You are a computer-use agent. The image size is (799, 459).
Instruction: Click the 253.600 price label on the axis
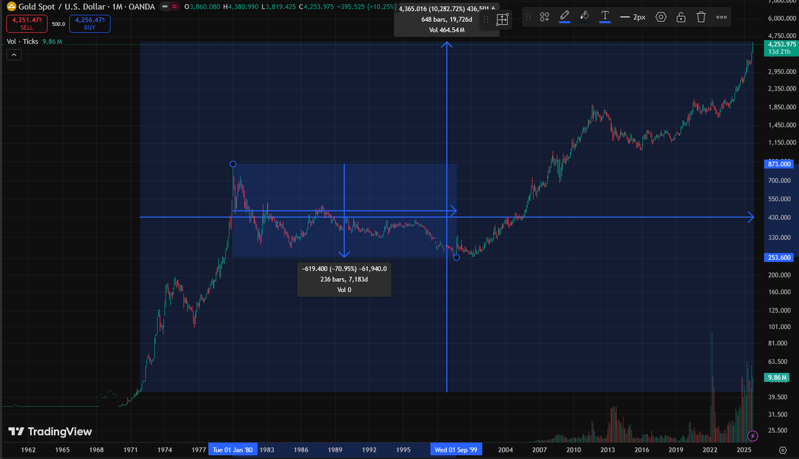click(778, 257)
